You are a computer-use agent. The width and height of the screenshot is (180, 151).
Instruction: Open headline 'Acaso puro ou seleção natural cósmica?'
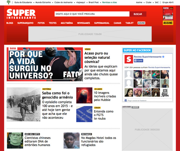click(x=97, y=57)
